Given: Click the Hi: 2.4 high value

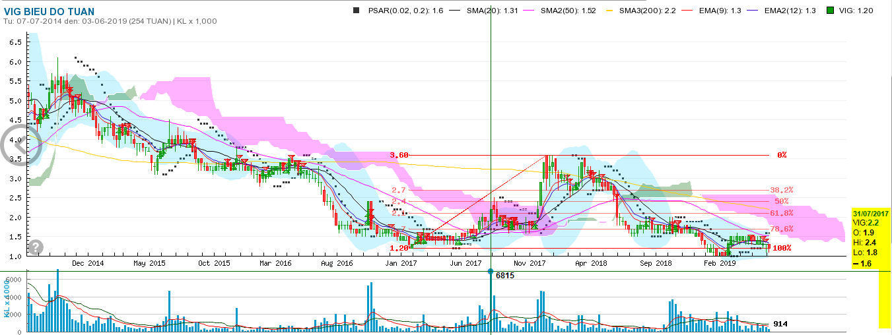Looking at the screenshot, I should coord(864,242).
